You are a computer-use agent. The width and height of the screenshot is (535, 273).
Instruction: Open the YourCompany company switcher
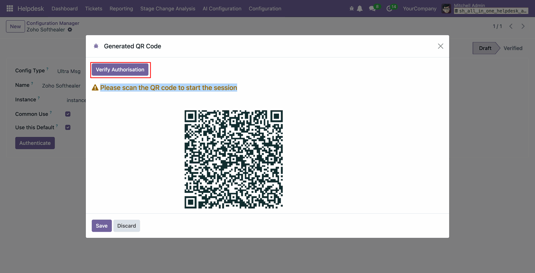coord(420,9)
